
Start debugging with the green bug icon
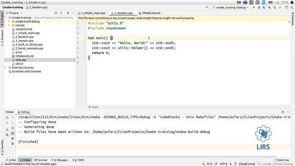[x=259, y=7]
